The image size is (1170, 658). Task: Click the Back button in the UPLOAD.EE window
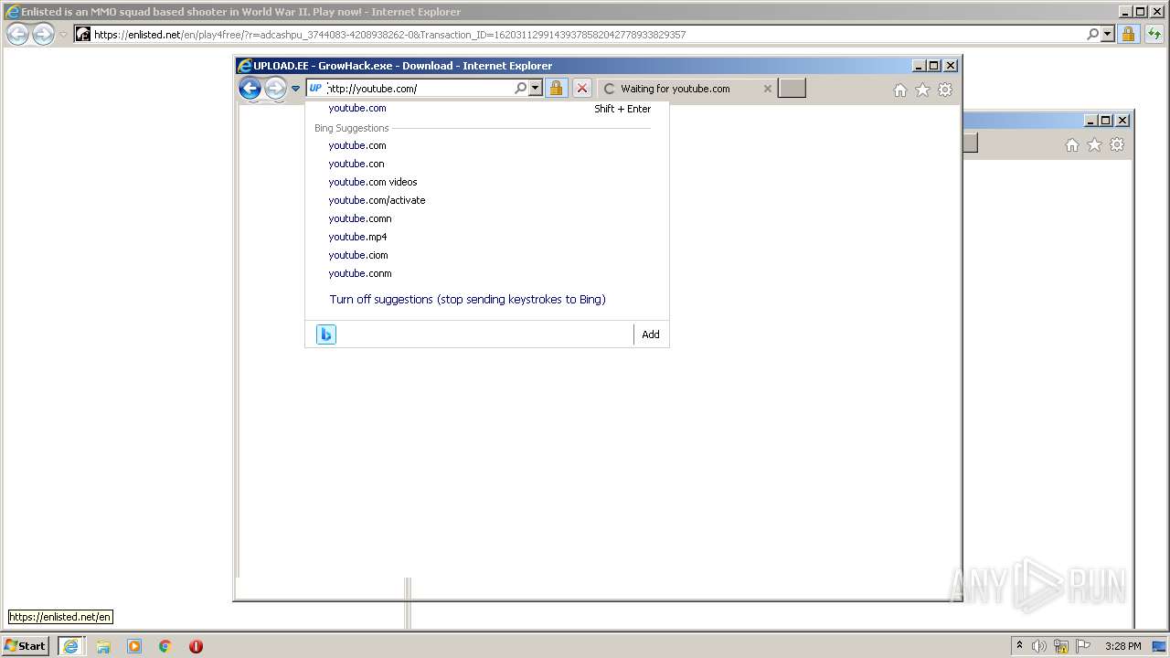pos(250,89)
